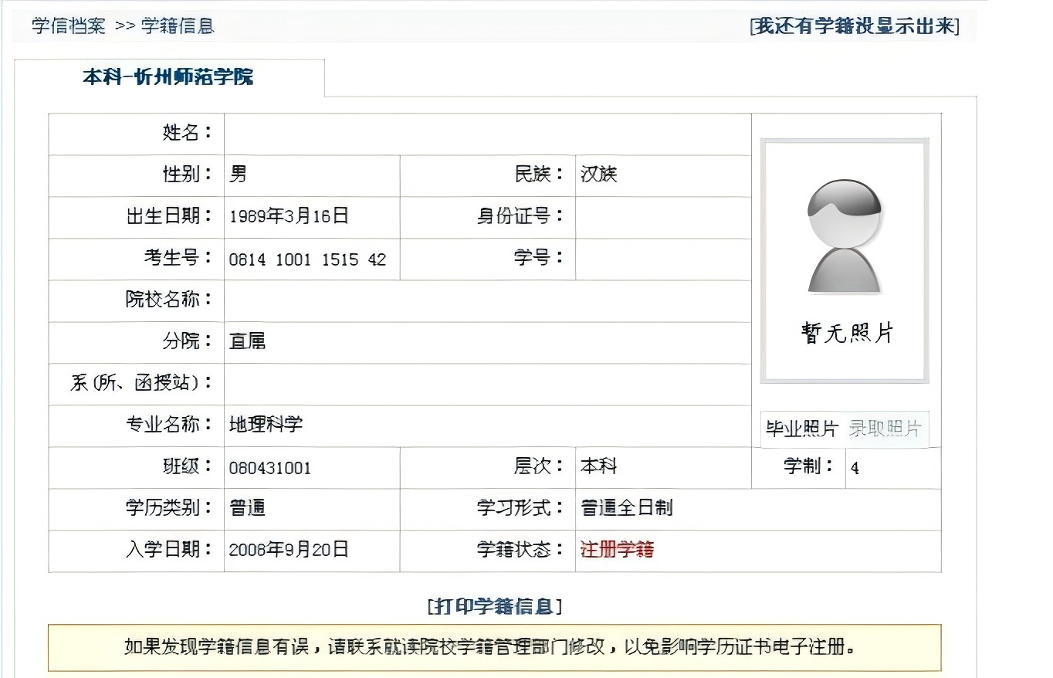Switch to the 毕业照片 tab
1053x678 pixels.
click(x=801, y=429)
